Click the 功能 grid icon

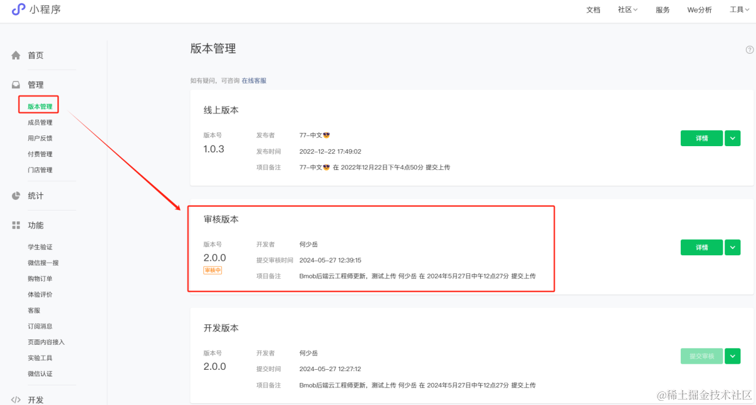click(x=16, y=225)
